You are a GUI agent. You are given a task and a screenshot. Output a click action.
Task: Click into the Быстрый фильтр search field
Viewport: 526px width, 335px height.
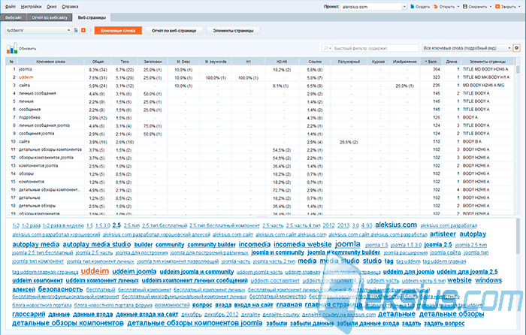(x=375, y=48)
